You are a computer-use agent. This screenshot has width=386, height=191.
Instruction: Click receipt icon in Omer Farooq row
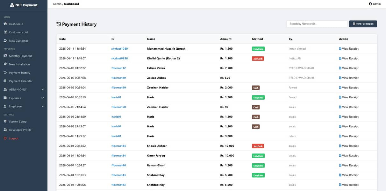pos(340,156)
